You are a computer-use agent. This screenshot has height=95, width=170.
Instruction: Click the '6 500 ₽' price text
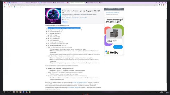(x=109, y=42)
